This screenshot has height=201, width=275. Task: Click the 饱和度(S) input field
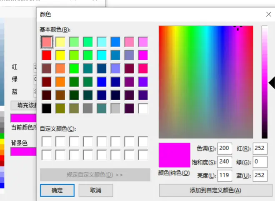click(225, 162)
